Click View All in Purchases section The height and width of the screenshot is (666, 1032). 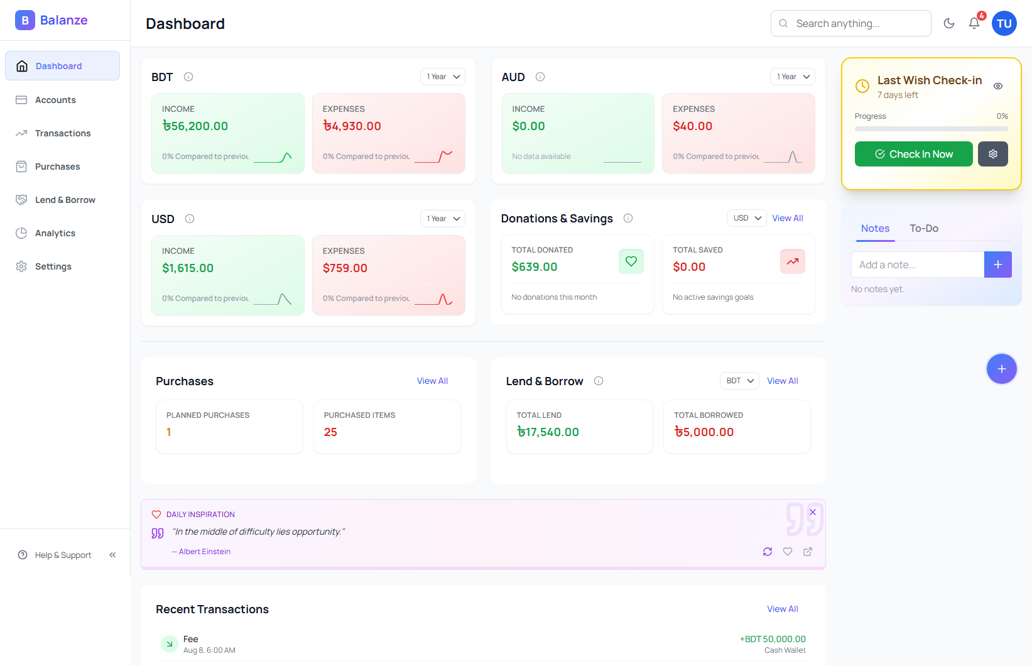tap(432, 381)
